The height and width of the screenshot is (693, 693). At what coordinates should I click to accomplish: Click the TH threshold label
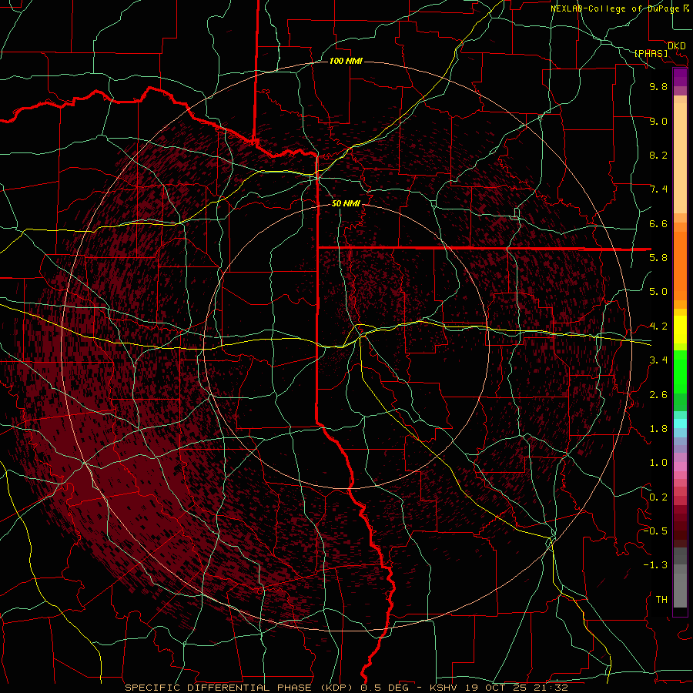(x=661, y=600)
